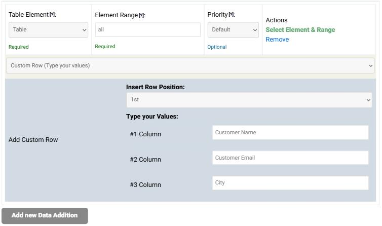Click the help mark beside Priority
382x226 pixels.
click(231, 15)
